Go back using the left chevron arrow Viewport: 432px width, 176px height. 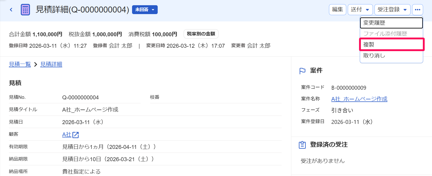pos(11,10)
